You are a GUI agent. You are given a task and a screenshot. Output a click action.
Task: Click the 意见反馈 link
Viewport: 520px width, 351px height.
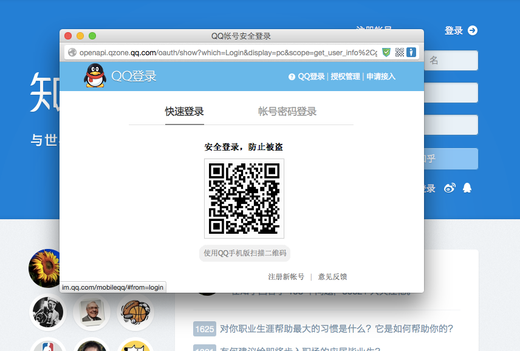coord(332,277)
